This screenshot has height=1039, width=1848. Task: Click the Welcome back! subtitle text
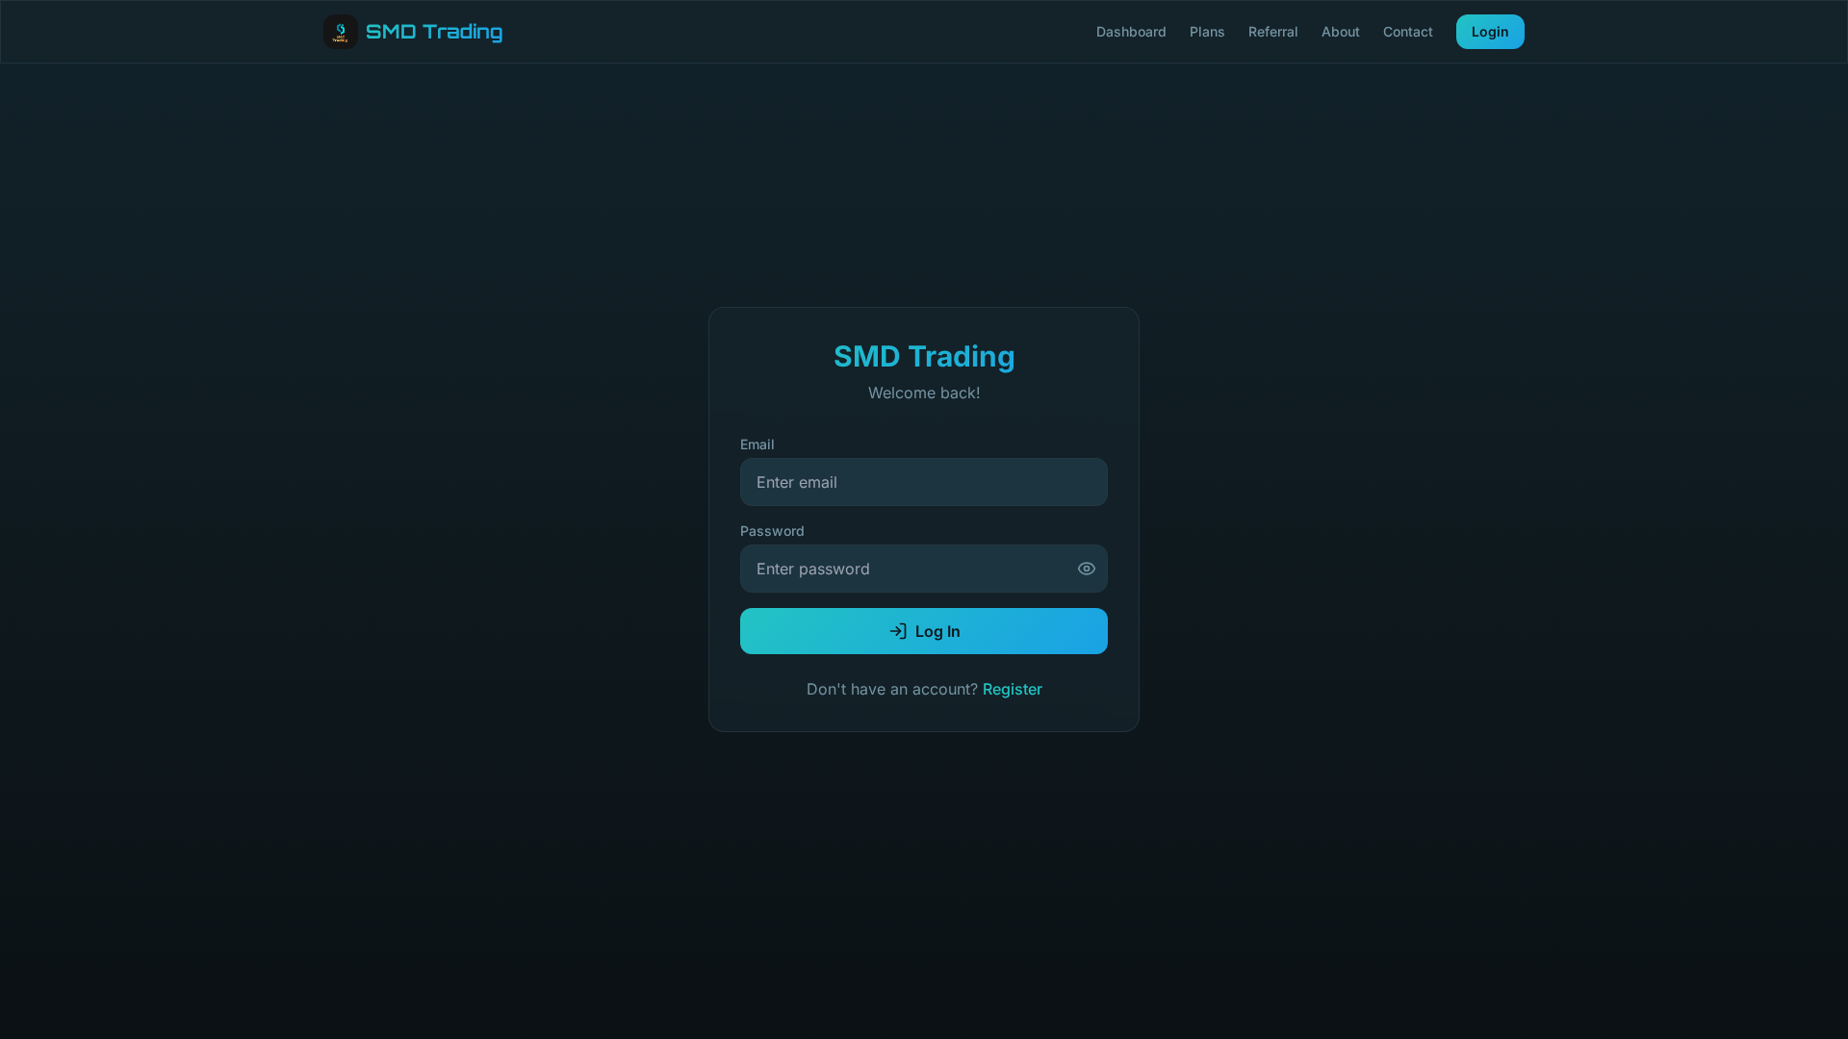click(923, 393)
